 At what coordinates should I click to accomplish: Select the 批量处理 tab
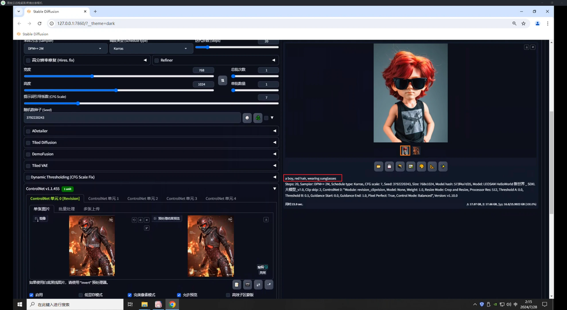point(67,209)
